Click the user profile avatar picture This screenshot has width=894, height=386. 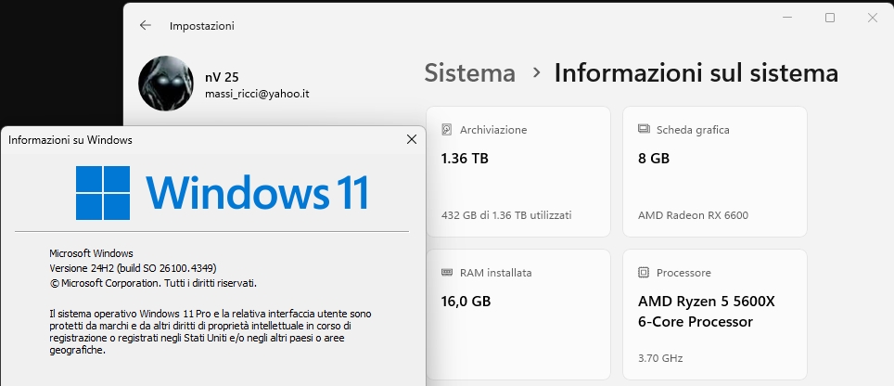[166, 84]
